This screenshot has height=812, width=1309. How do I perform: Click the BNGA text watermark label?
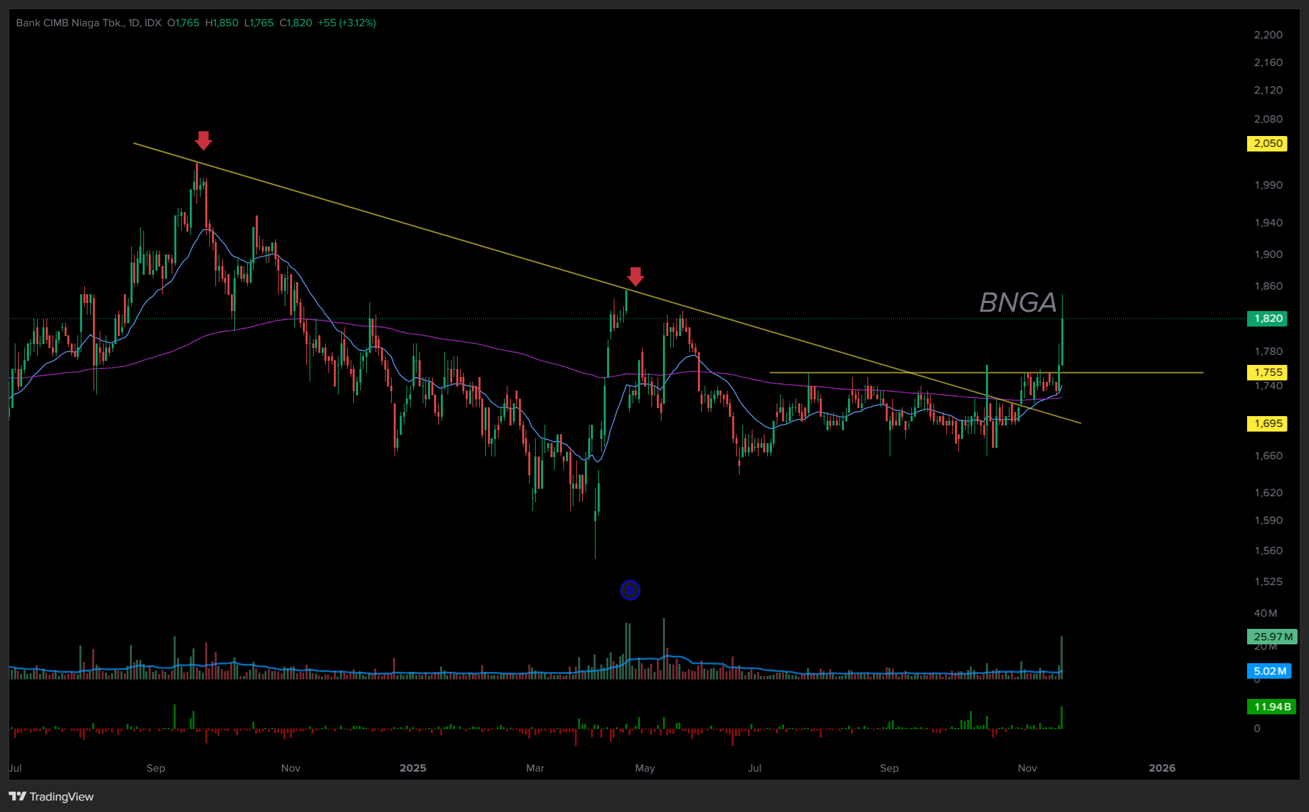point(1018,303)
